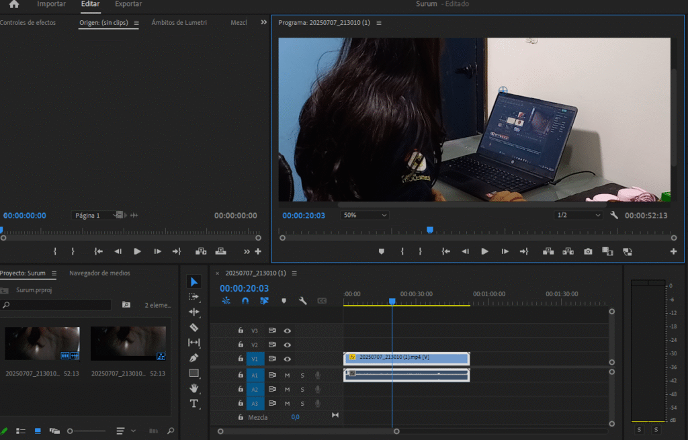Viewport: 688px width, 440px height.
Task: Expand hidden panel tabs with double chevron
Action: (x=263, y=22)
